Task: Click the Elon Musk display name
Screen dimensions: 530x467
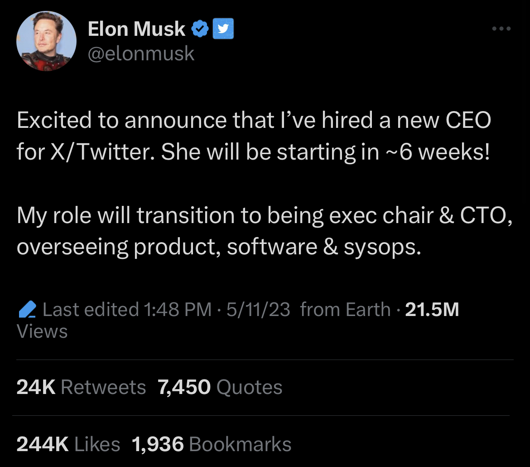Action: coord(136,29)
